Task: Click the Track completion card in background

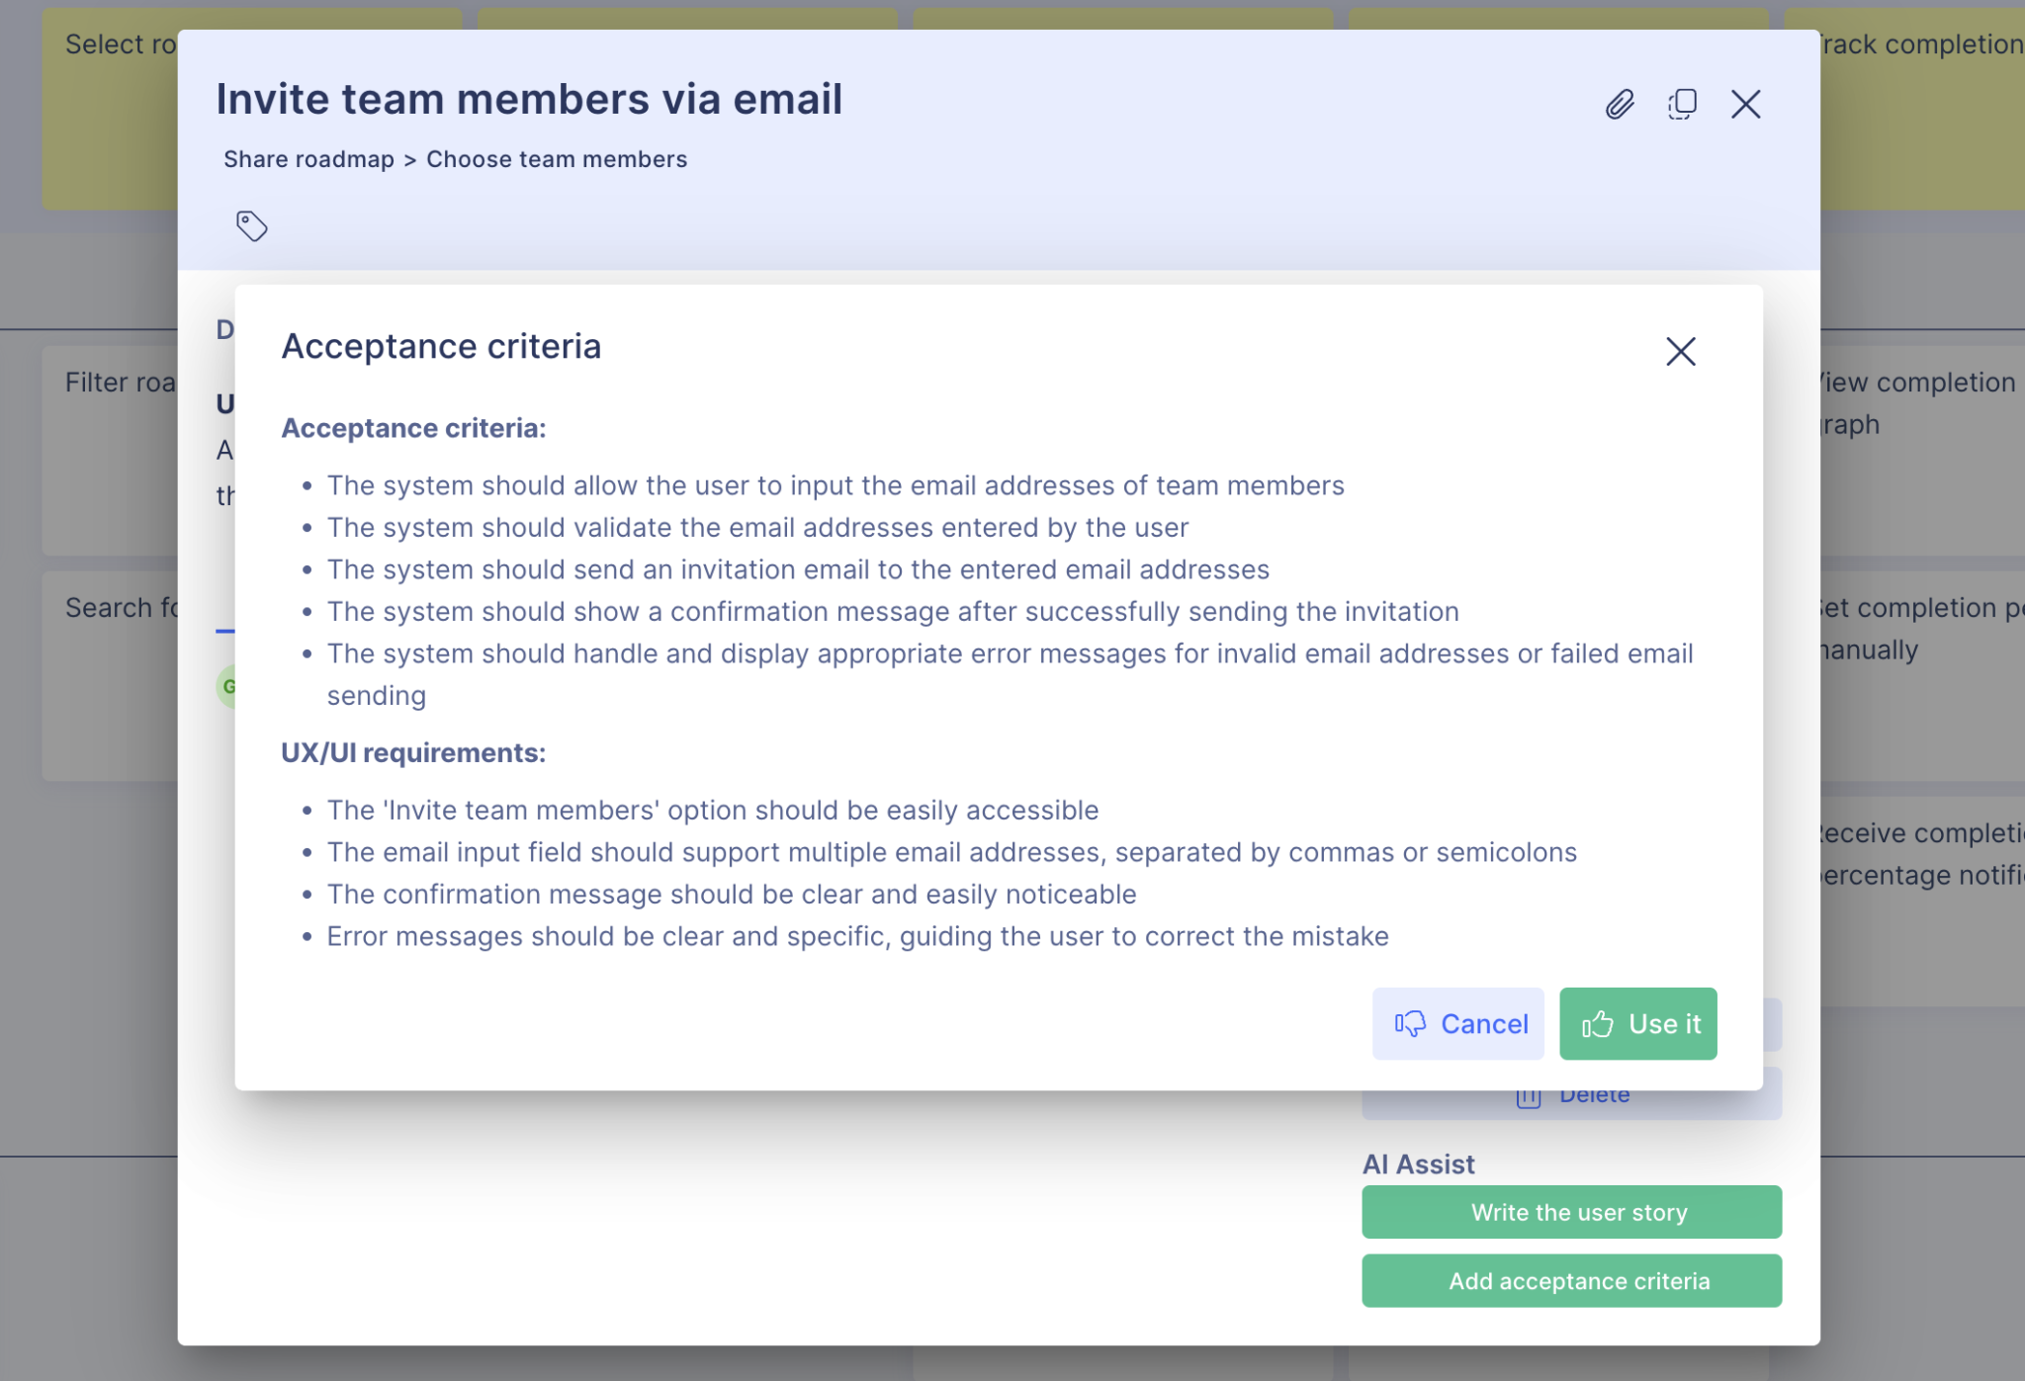Action: [x=1922, y=109]
